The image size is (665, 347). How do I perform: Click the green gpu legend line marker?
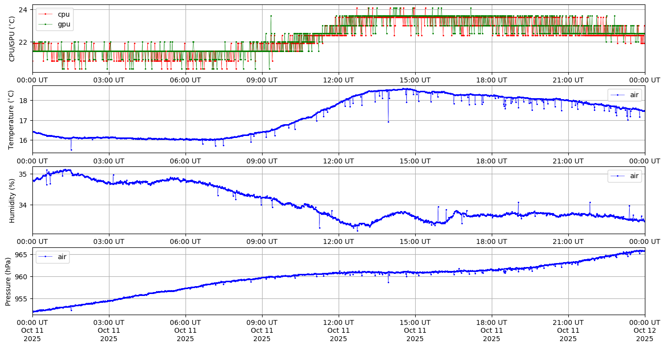pyautogui.click(x=46, y=24)
